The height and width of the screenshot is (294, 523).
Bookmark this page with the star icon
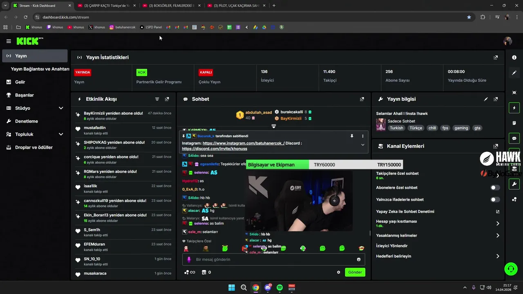(x=469, y=17)
